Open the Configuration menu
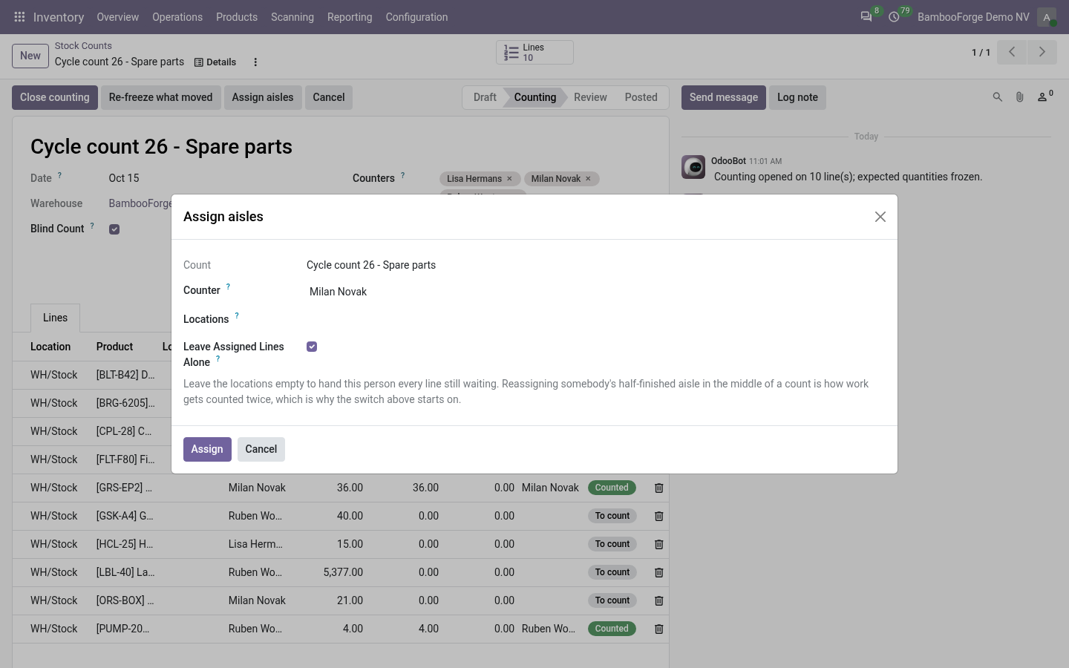 click(416, 16)
